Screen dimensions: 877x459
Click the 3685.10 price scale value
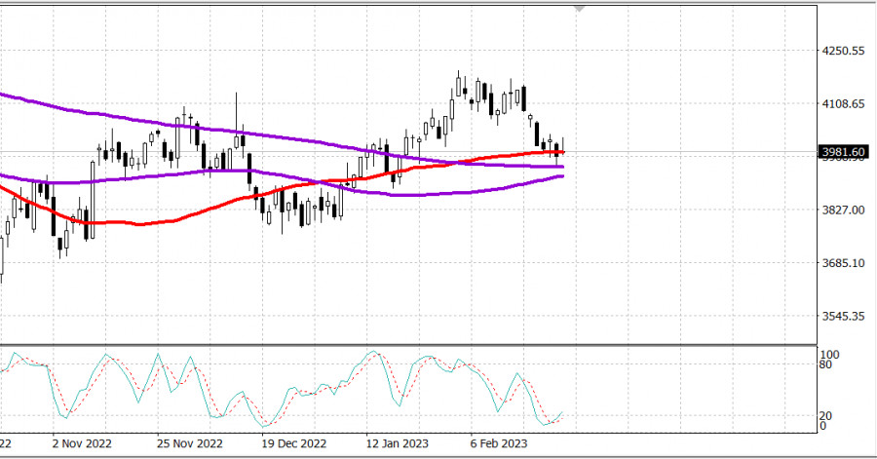point(843,264)
